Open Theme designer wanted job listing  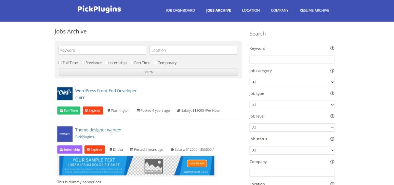[98, 130]
